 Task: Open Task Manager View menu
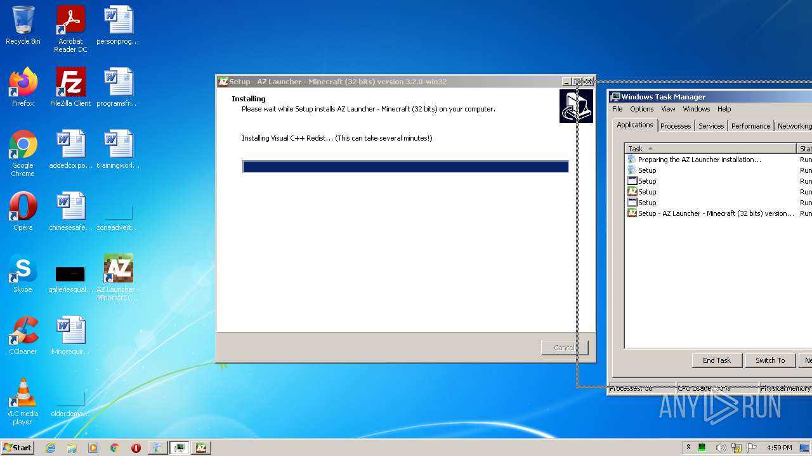click(x=668, y=109)
